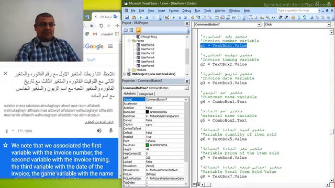The height and width of the screenshot is (188, 335).
Task: Close the Properties - CommandButton7 pane
Action: (x=187, y=81)
